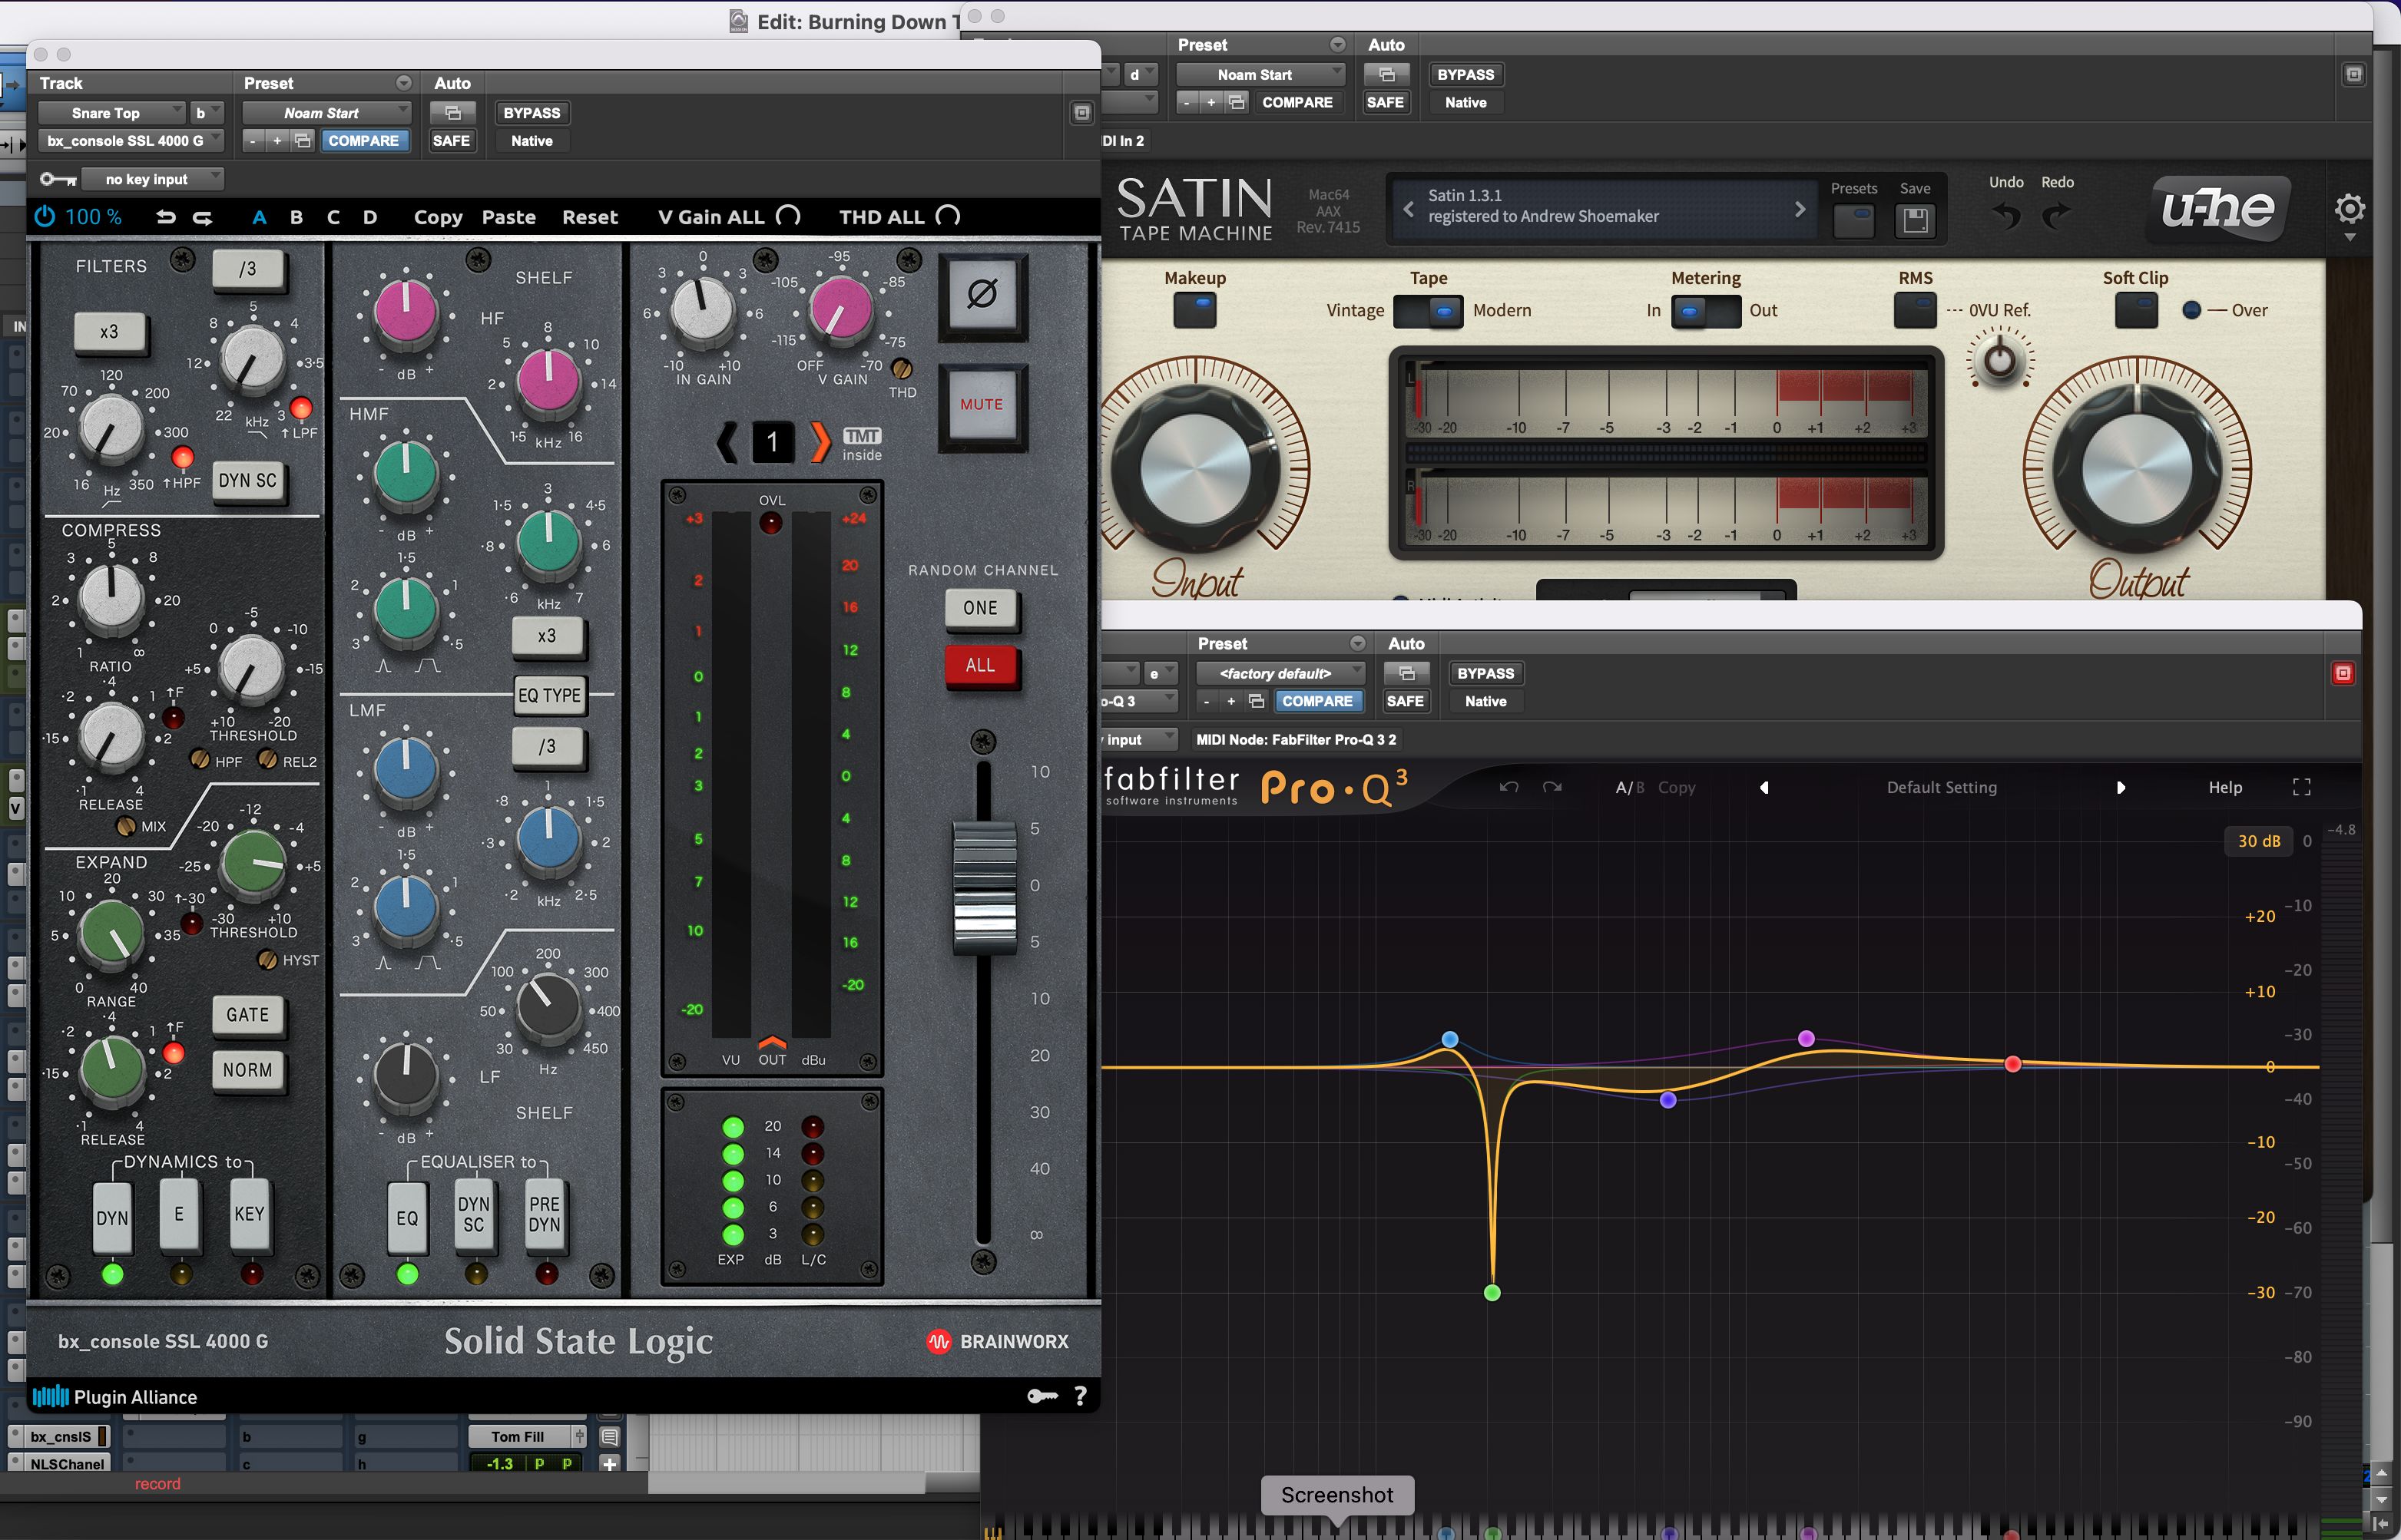Open the Noam Start preset dropdown in bx_console
This screenshot has width=2401, height=1540.
pos(327,113)
